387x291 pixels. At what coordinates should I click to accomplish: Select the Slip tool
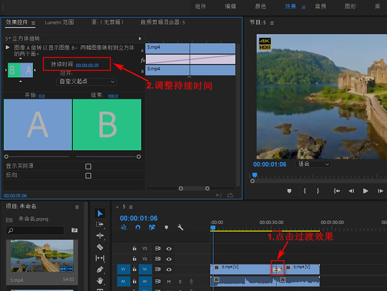coord(100,258)
